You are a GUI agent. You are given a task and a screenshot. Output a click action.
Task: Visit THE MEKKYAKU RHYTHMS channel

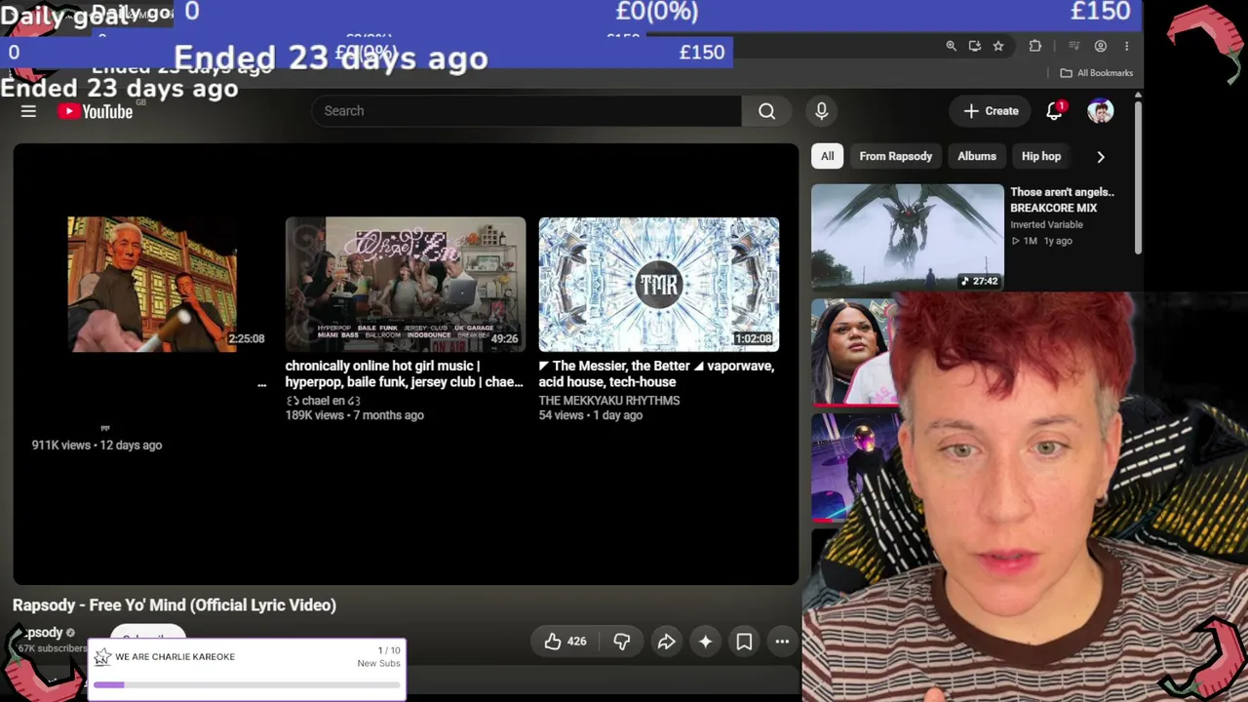click(609, 401)
